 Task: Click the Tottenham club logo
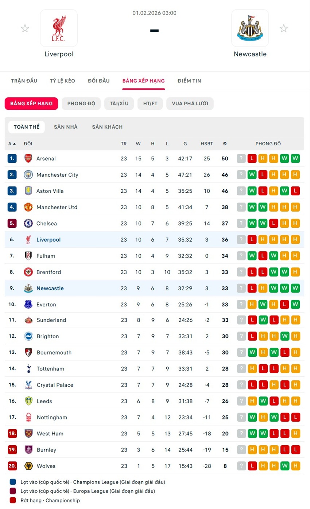(x=28, y=369)
